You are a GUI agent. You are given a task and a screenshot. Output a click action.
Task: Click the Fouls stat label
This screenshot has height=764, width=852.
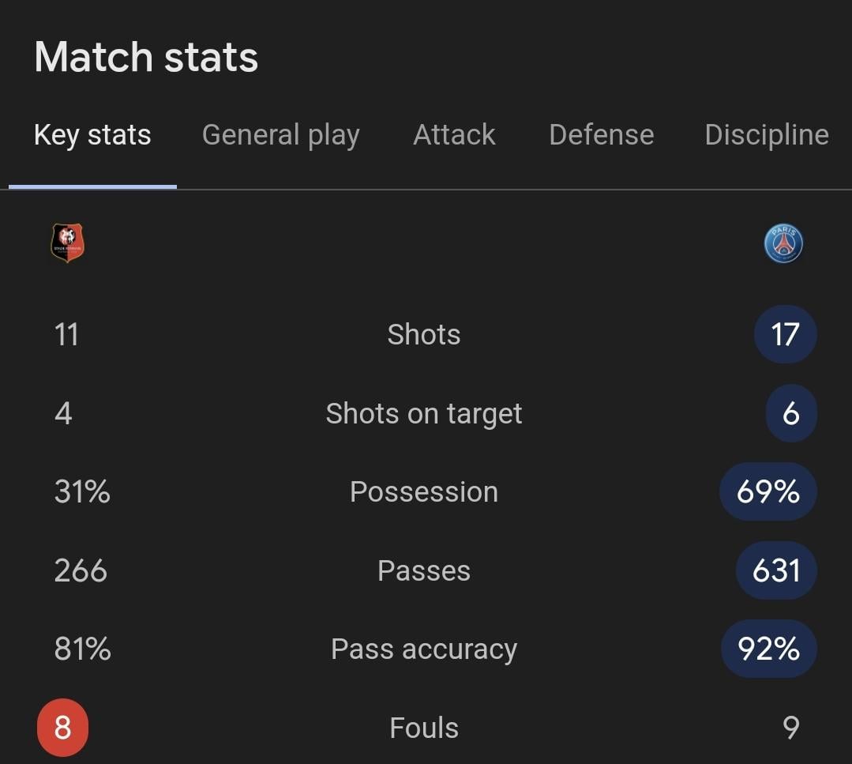424,727
